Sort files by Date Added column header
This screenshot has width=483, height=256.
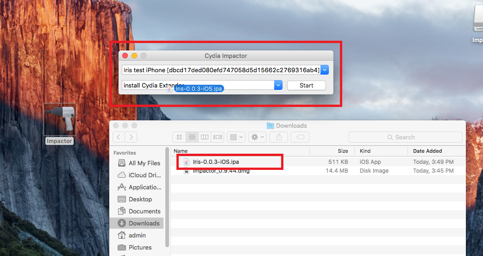click(x=437, y=150)
